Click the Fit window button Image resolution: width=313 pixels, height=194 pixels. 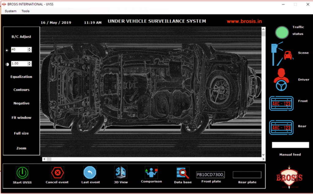(21, 118)
